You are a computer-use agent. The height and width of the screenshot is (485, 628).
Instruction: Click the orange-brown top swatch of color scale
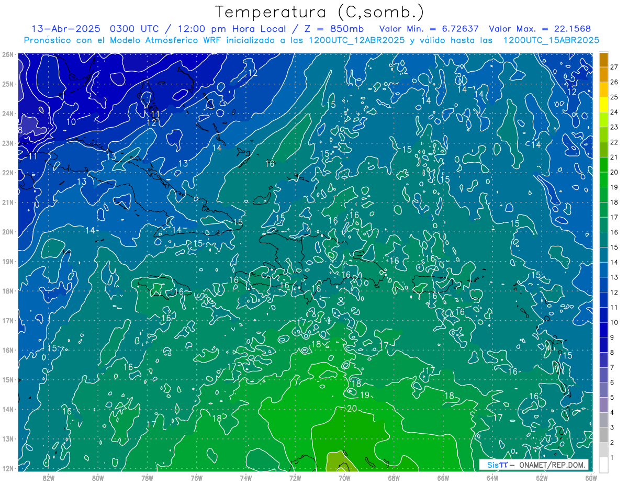point(603,60)
